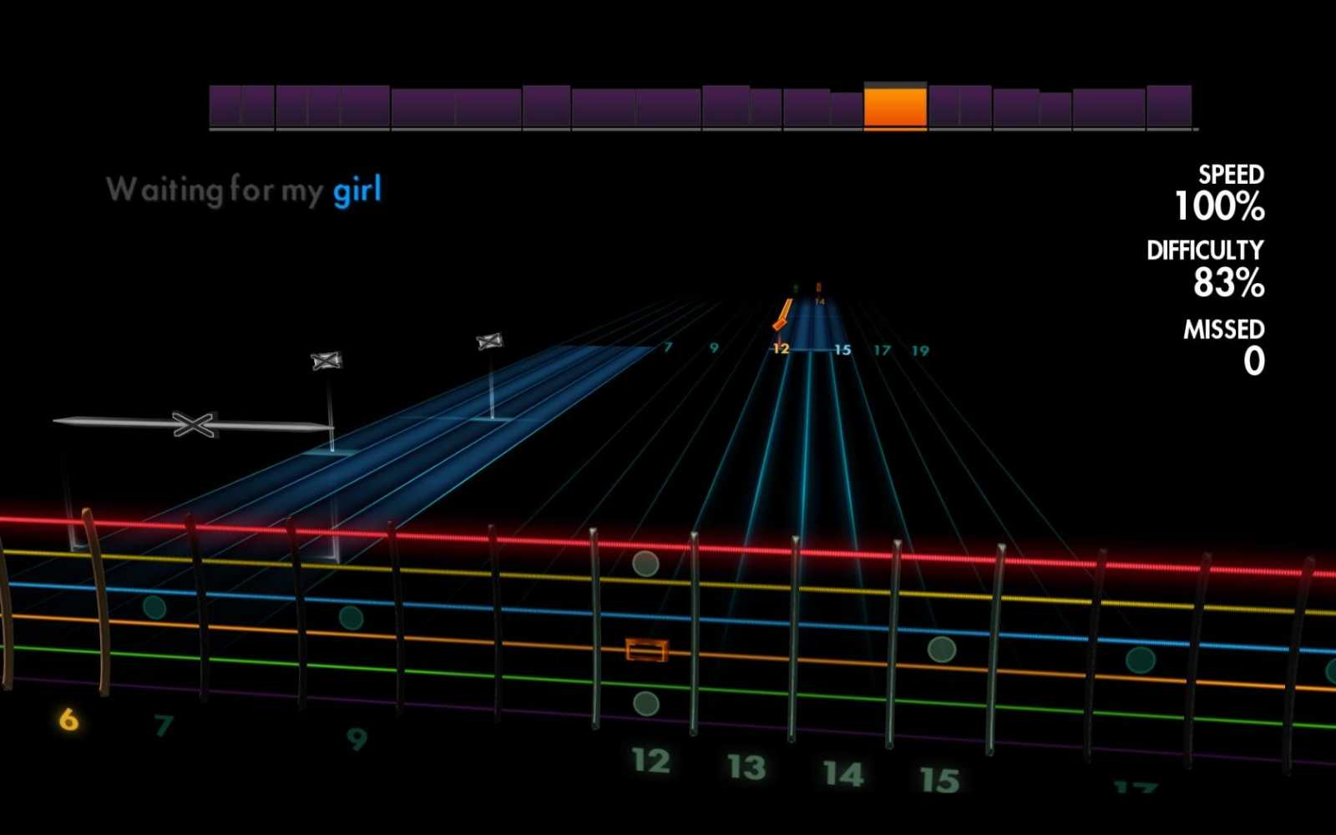The height and width of the screenshot is (835, 1336).
Task: Click fret number 12 below the fretboard
Action: (650, 761)
